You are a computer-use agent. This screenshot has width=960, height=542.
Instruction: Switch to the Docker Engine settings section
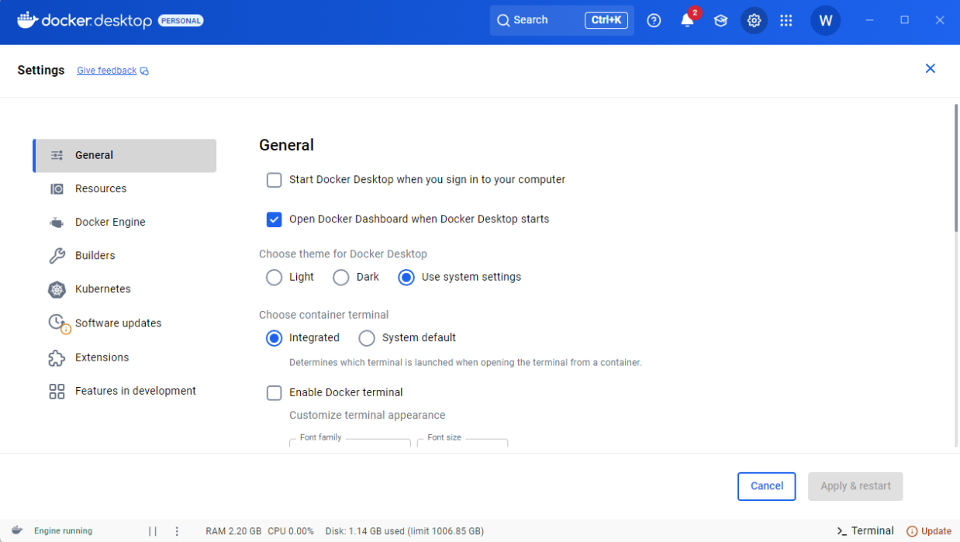[x=109, y=223]
